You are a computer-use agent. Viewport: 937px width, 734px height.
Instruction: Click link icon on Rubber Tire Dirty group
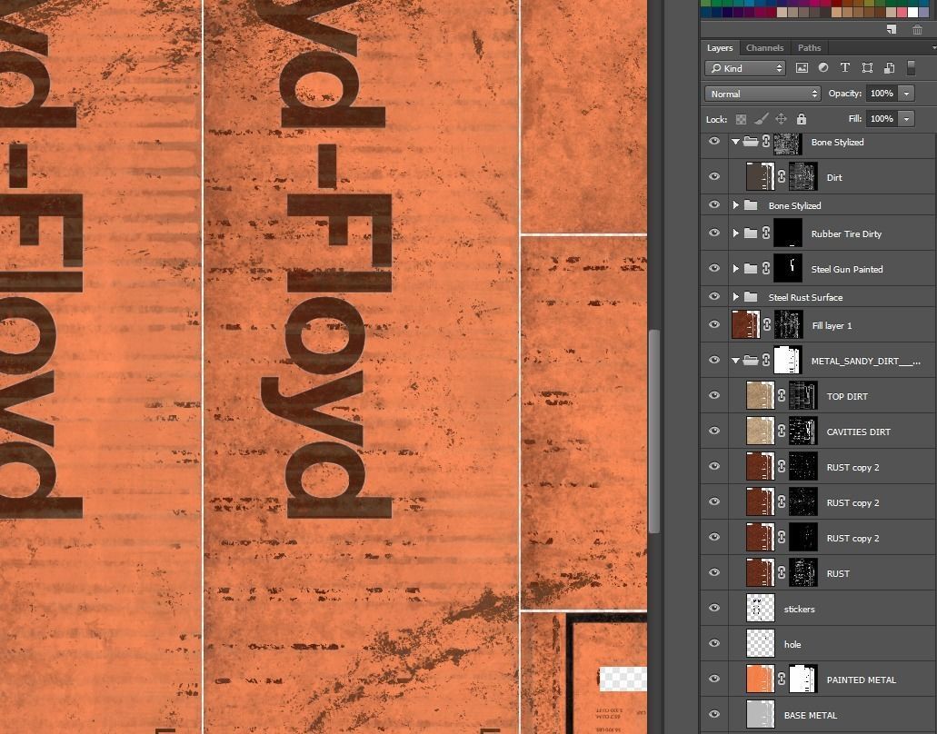pos(766,233)
